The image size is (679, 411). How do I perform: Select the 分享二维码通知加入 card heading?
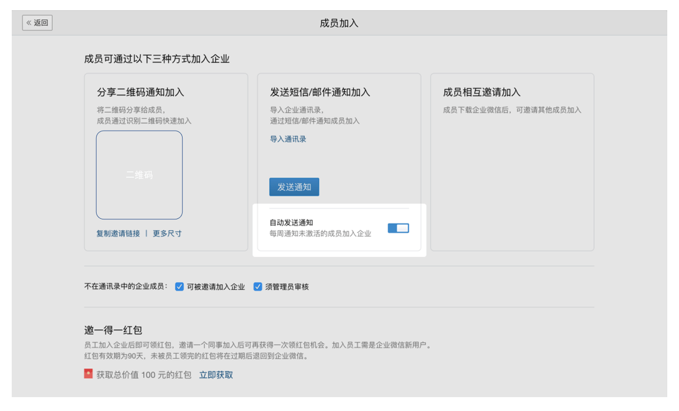tap(140, 92)
